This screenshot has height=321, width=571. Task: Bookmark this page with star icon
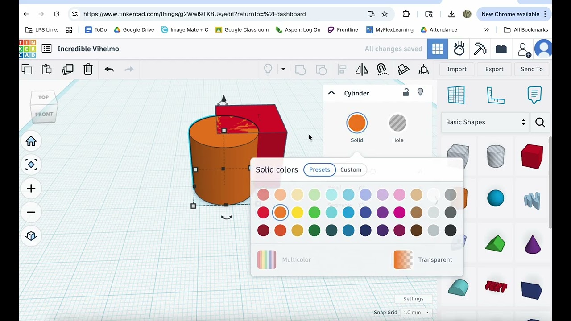(x=385, y=14)
